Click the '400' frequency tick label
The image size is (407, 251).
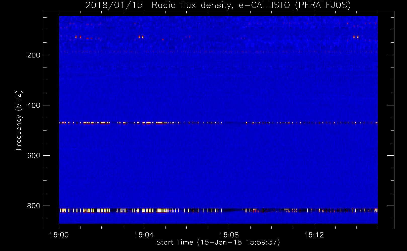(x=34, y=105)
